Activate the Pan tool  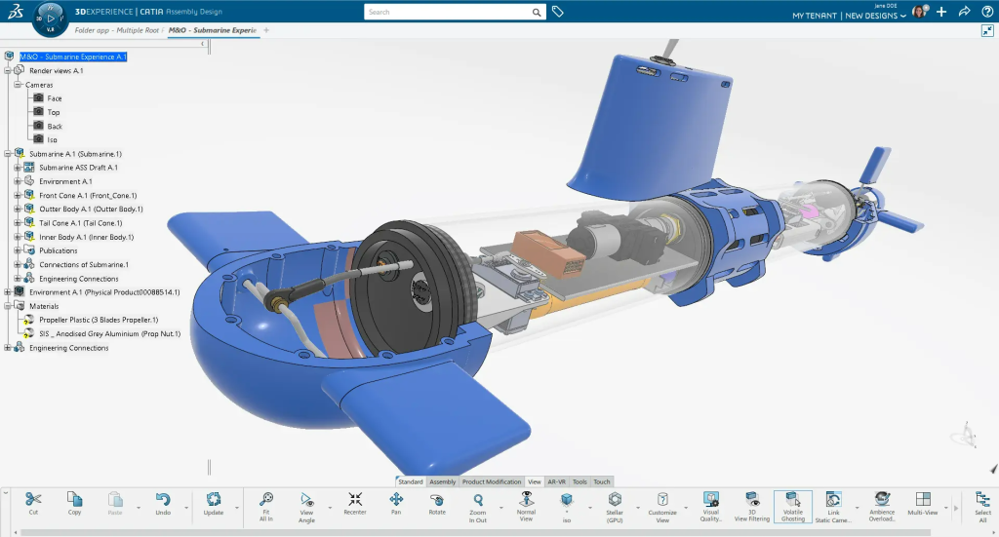pos(396,503)
